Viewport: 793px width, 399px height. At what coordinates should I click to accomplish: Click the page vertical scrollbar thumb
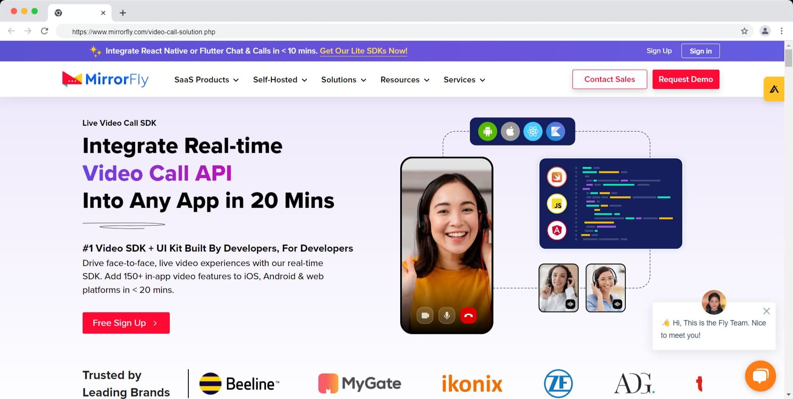click(788, 57)
